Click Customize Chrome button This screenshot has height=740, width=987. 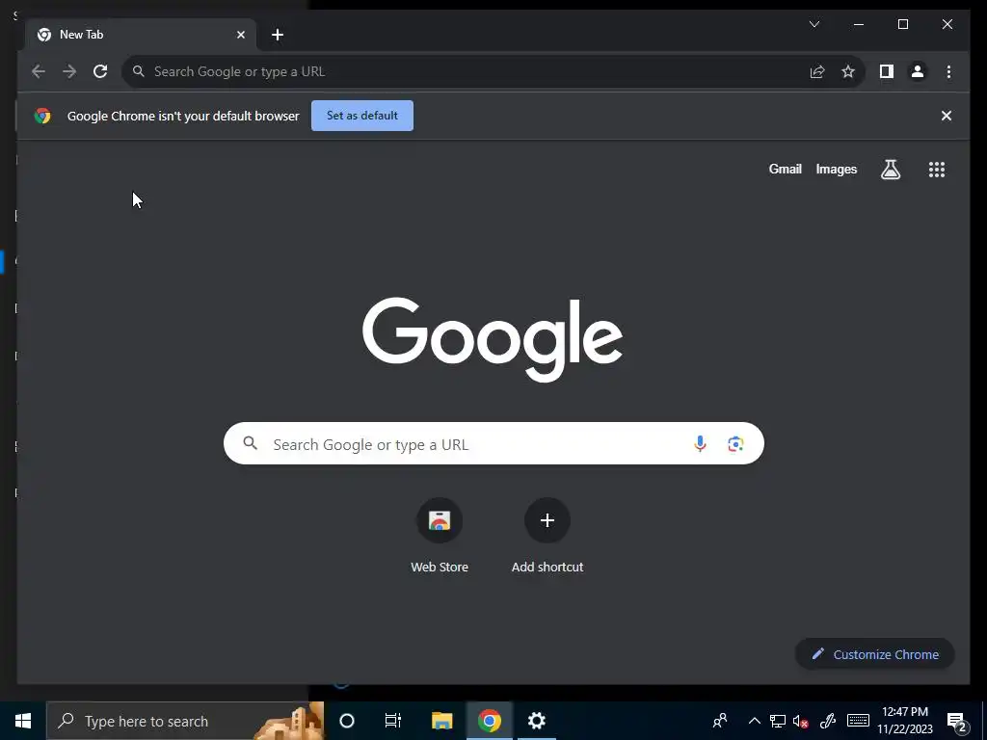875,654
